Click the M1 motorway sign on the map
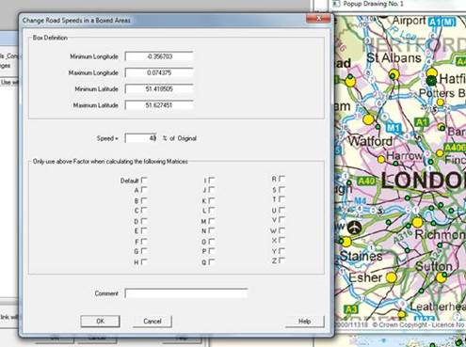 [394, 128]
